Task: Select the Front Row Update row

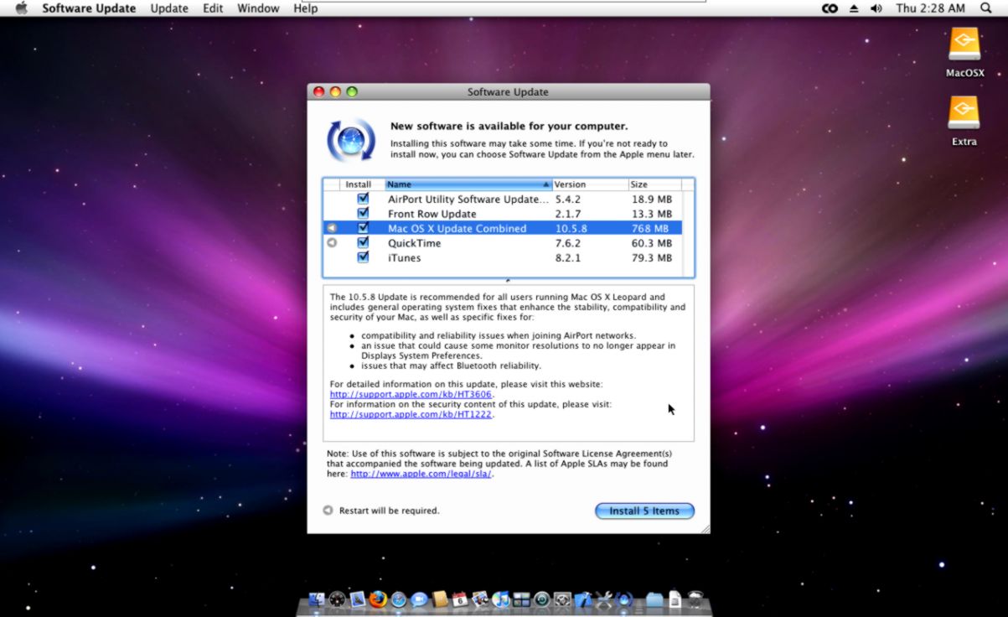Action: pyautogui.click(x=502, y=214)
